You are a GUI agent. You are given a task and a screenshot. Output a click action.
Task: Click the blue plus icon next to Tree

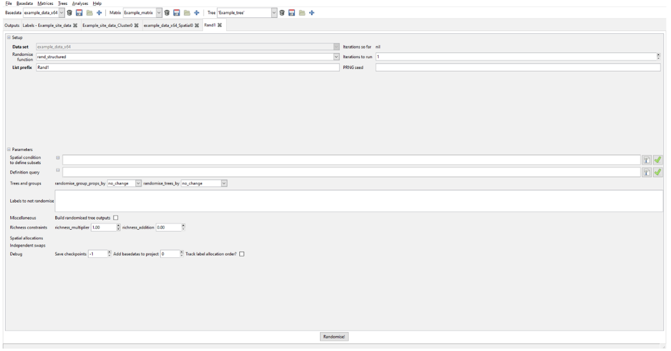[x=312, y=13]
